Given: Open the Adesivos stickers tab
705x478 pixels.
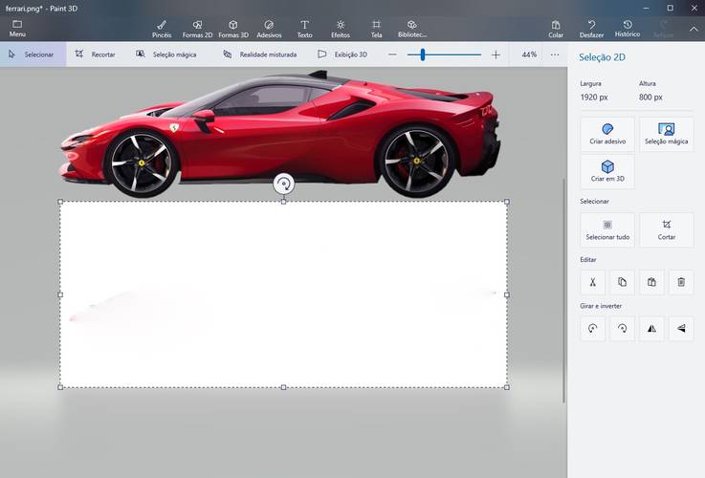Looking at the screenshot, I should coord(269,29).
